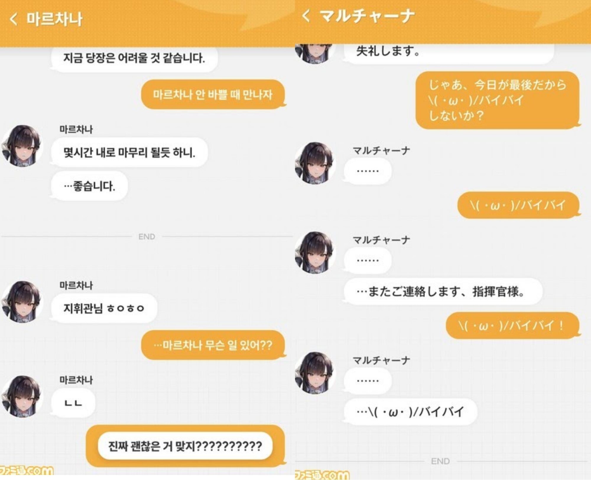Tap the …마르차나 무슨 일 있어?? bubble

pyautogui.click(x=213, y=345)
